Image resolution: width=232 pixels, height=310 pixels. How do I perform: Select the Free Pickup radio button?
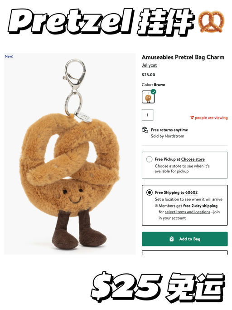tap(149, 159)
